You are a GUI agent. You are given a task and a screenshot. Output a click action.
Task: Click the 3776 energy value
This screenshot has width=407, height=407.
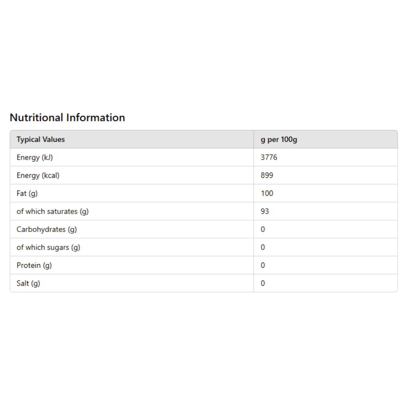click(269, 157)
